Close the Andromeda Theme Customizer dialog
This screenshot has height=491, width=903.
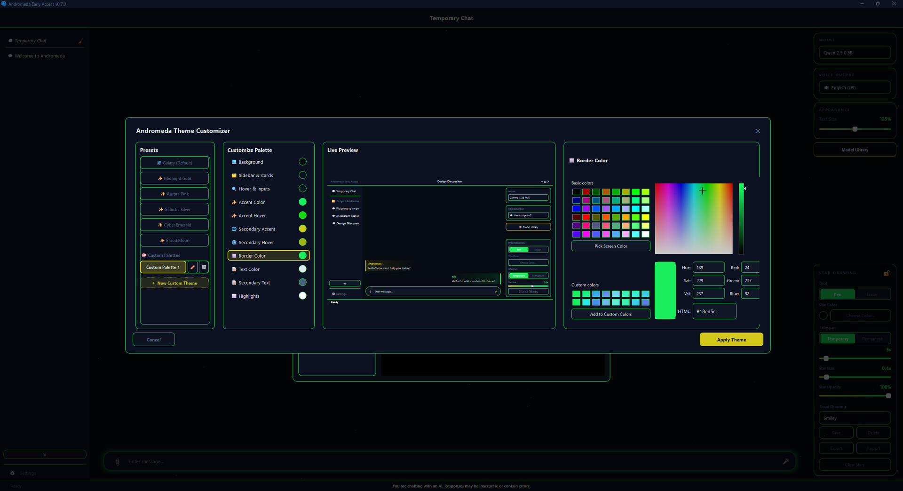point(757,131)
